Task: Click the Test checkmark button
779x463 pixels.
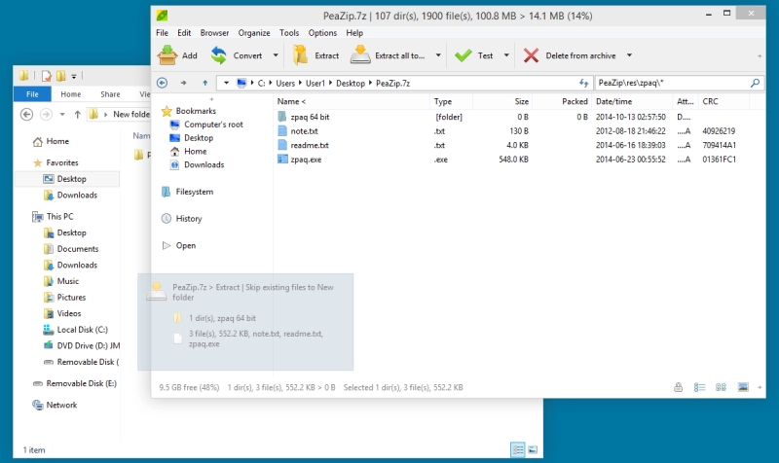Action: [x=473, y=55]
